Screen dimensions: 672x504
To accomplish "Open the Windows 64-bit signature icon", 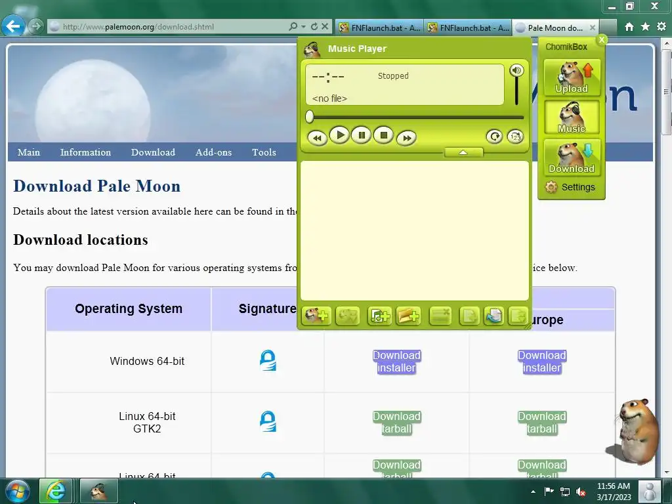I will tap(268, 360).
